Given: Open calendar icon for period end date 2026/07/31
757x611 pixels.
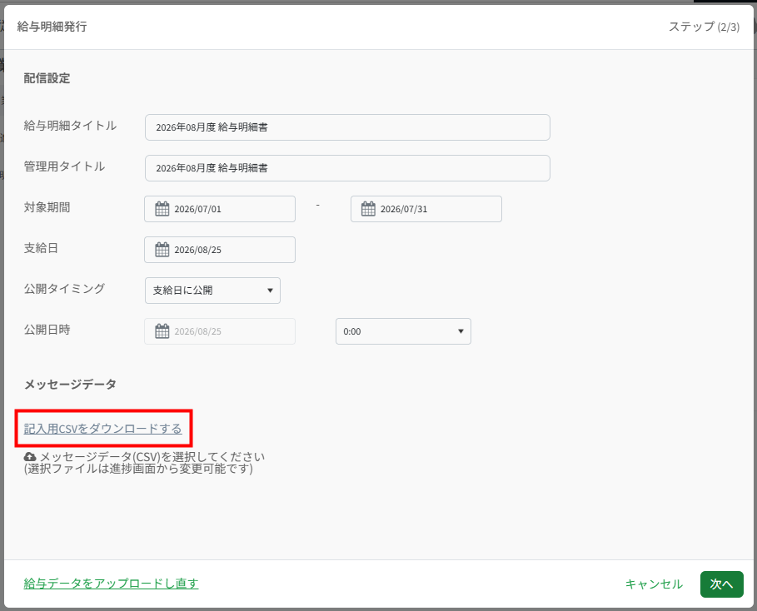Looking at the screenshot, I should pyautogui.click(x=368, y=209).
